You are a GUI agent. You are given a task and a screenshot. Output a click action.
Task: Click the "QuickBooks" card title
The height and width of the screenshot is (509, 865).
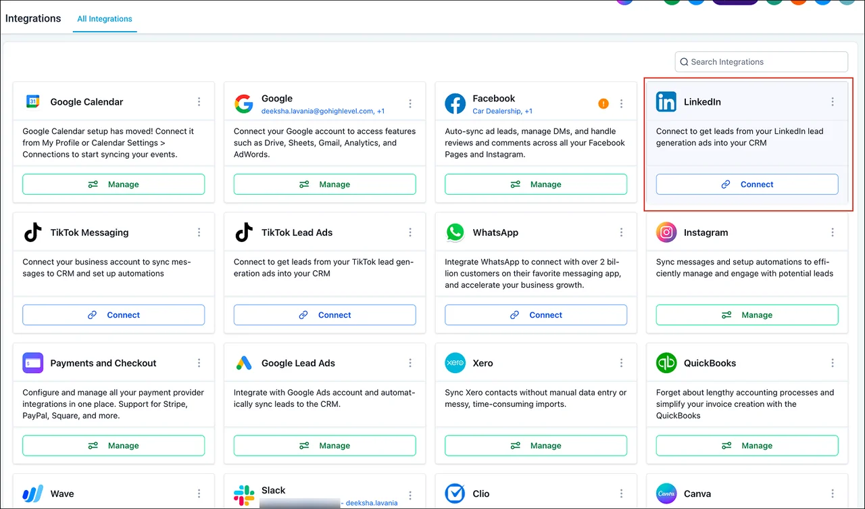pyautogui.click(x=710, y=363)
